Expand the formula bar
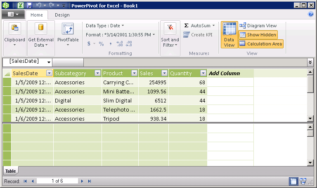 (310, 62)
